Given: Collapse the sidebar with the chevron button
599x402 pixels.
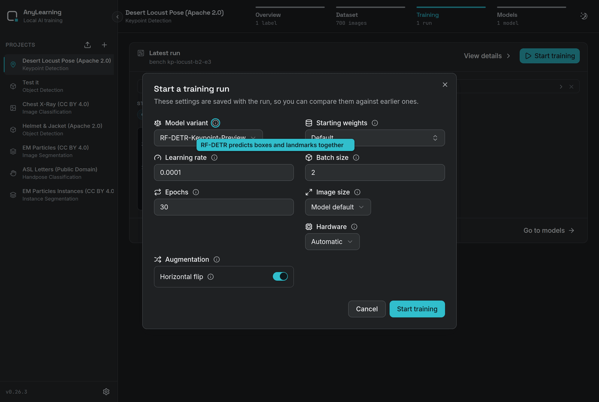Looking at the screenshot, I should (118, 17).
